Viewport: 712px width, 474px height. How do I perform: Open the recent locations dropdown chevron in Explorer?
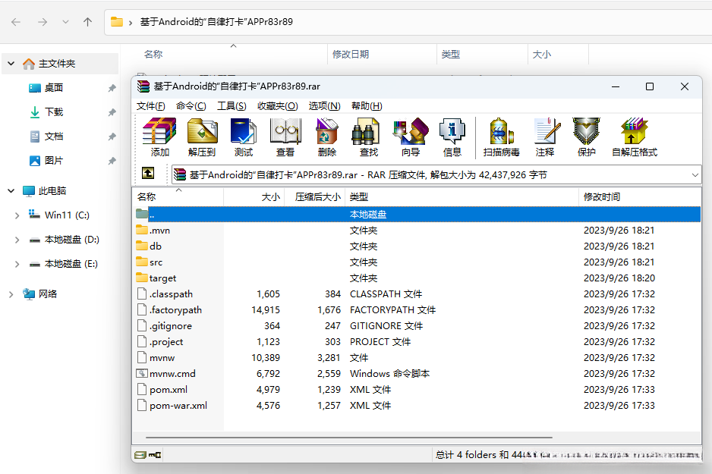point(65,22)
